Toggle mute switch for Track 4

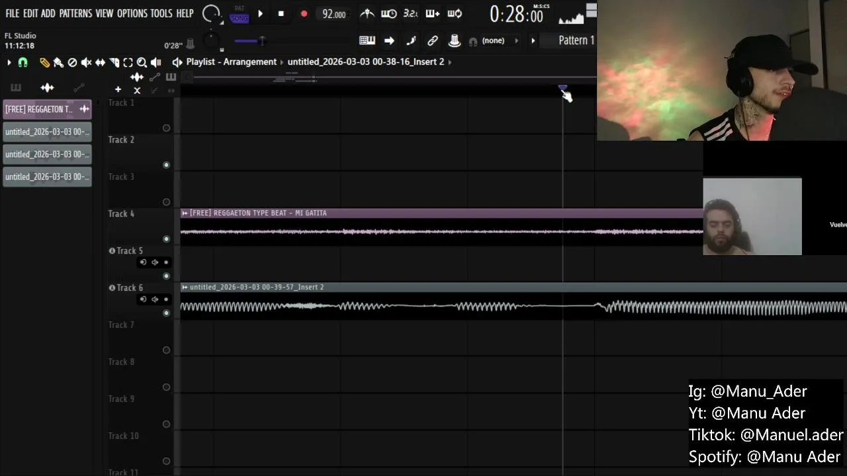[166, 239]
